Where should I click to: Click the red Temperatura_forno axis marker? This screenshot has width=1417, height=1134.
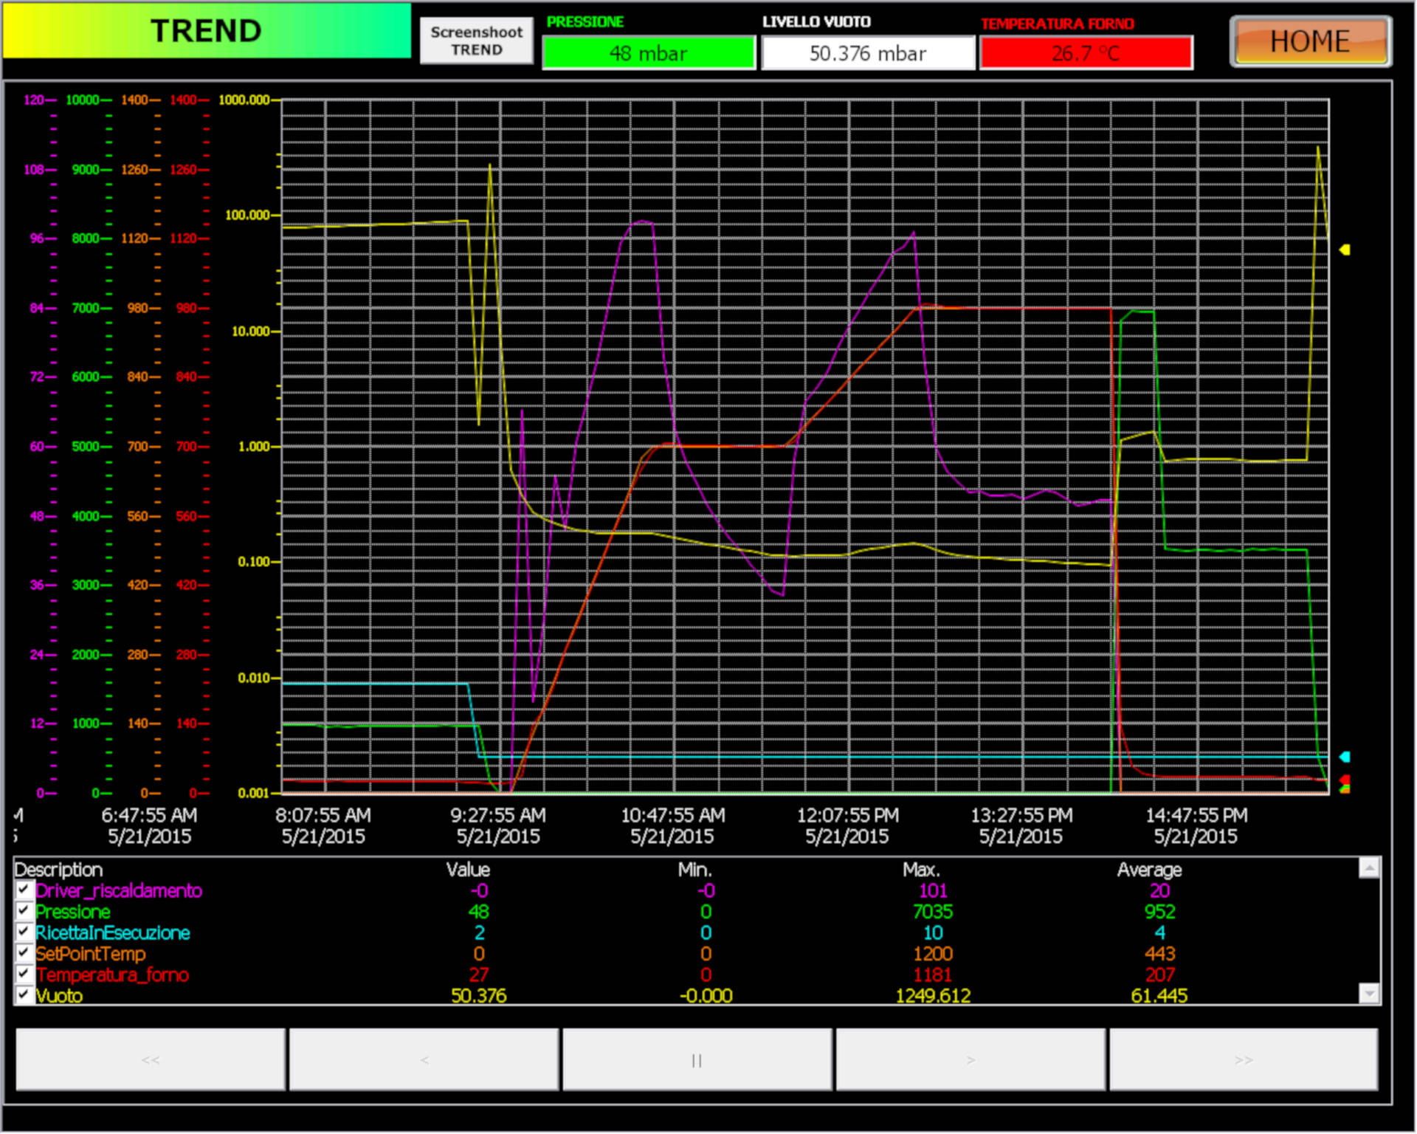(1345, 780)
